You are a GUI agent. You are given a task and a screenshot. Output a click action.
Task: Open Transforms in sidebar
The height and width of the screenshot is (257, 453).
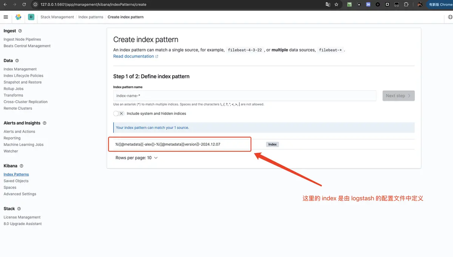pos(13,95)
